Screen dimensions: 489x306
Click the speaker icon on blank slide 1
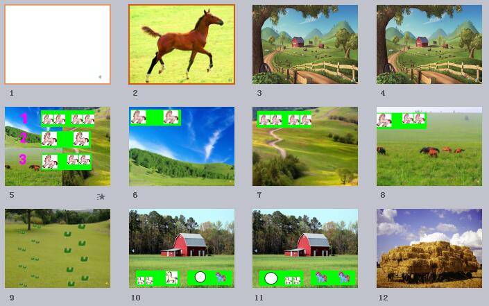(100, 77)
